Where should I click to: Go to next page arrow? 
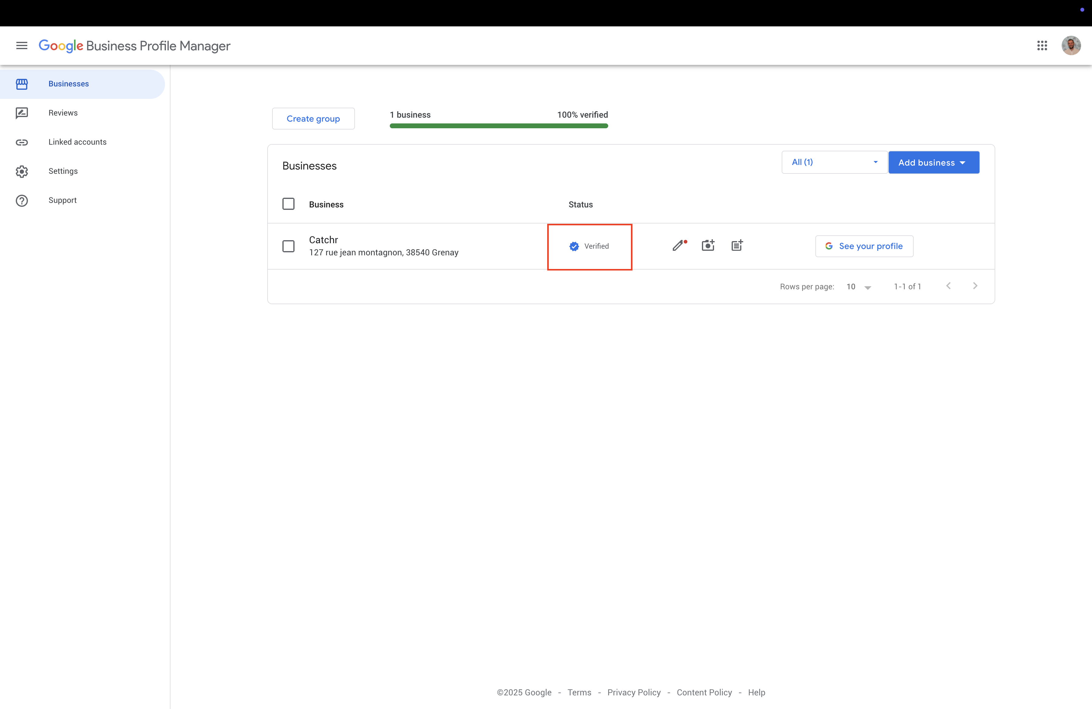(x=975, y=286)
